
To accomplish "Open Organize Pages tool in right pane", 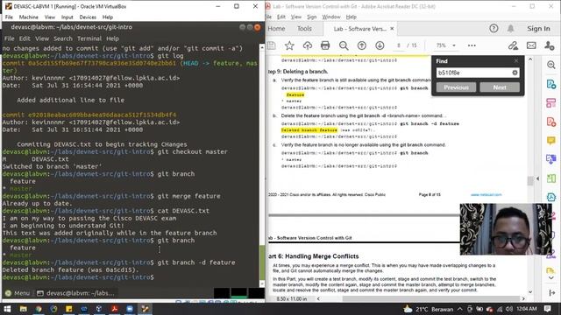I will pyautogui.click(x=551, y=103).
